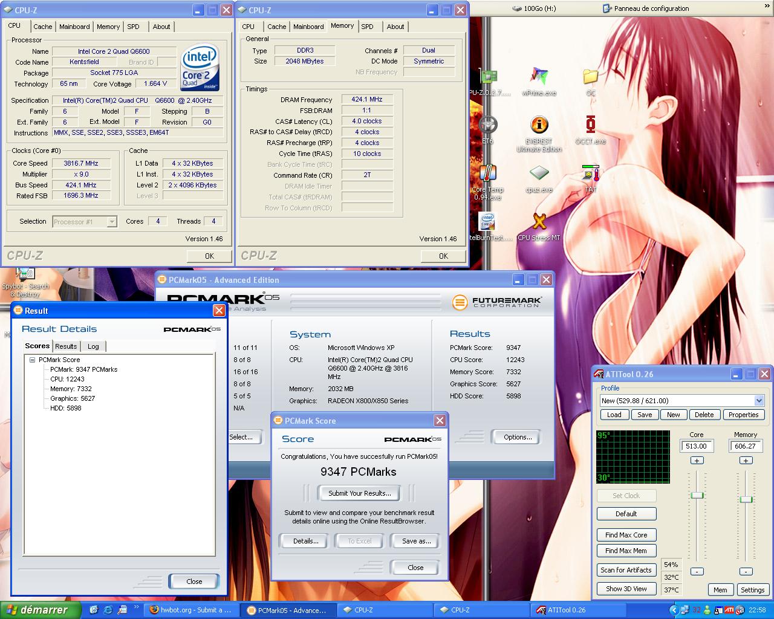The image size is (774, 619).
Task: Switch to Cache tab in left CPU-Z
Action: (x=42, y=27)
